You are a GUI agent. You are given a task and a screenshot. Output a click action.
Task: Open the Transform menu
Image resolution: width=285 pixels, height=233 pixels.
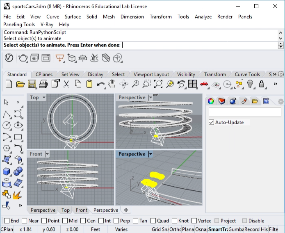tap(161, 17)
